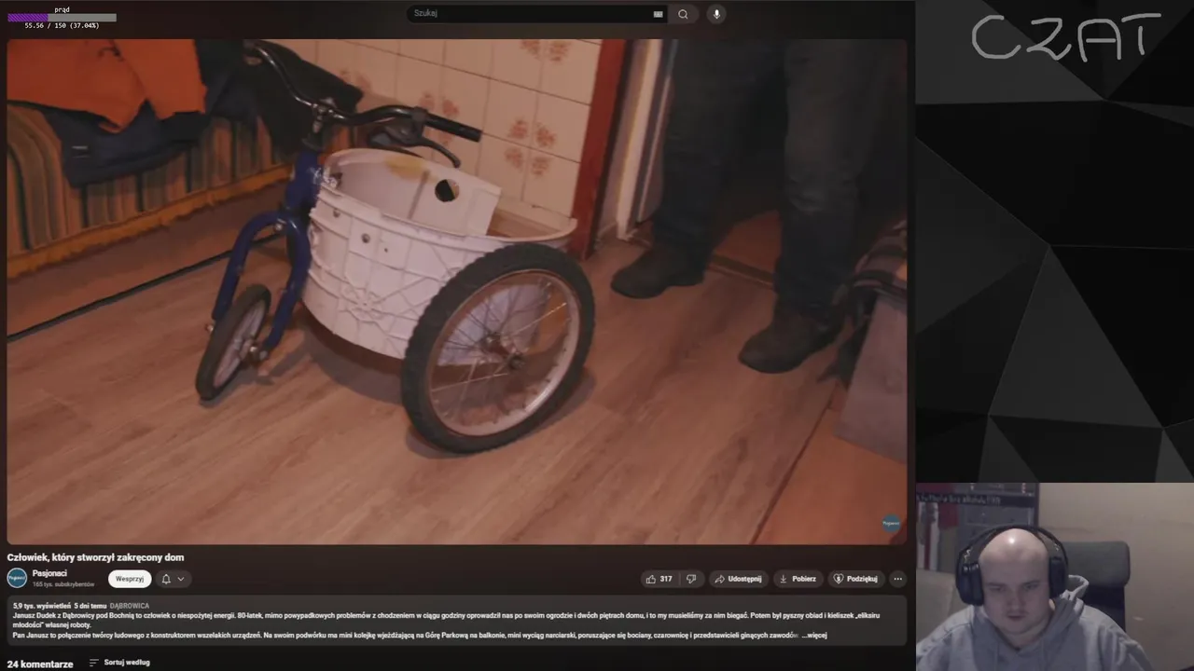Screen dimensions: 1194x671
Task: Click the 24 komentarze comments heading
Action: tap(40, 664)
